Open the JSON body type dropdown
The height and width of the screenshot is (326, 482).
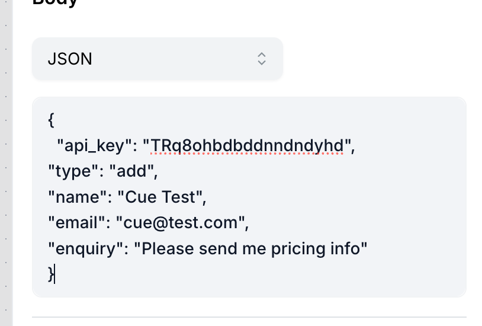158,59
